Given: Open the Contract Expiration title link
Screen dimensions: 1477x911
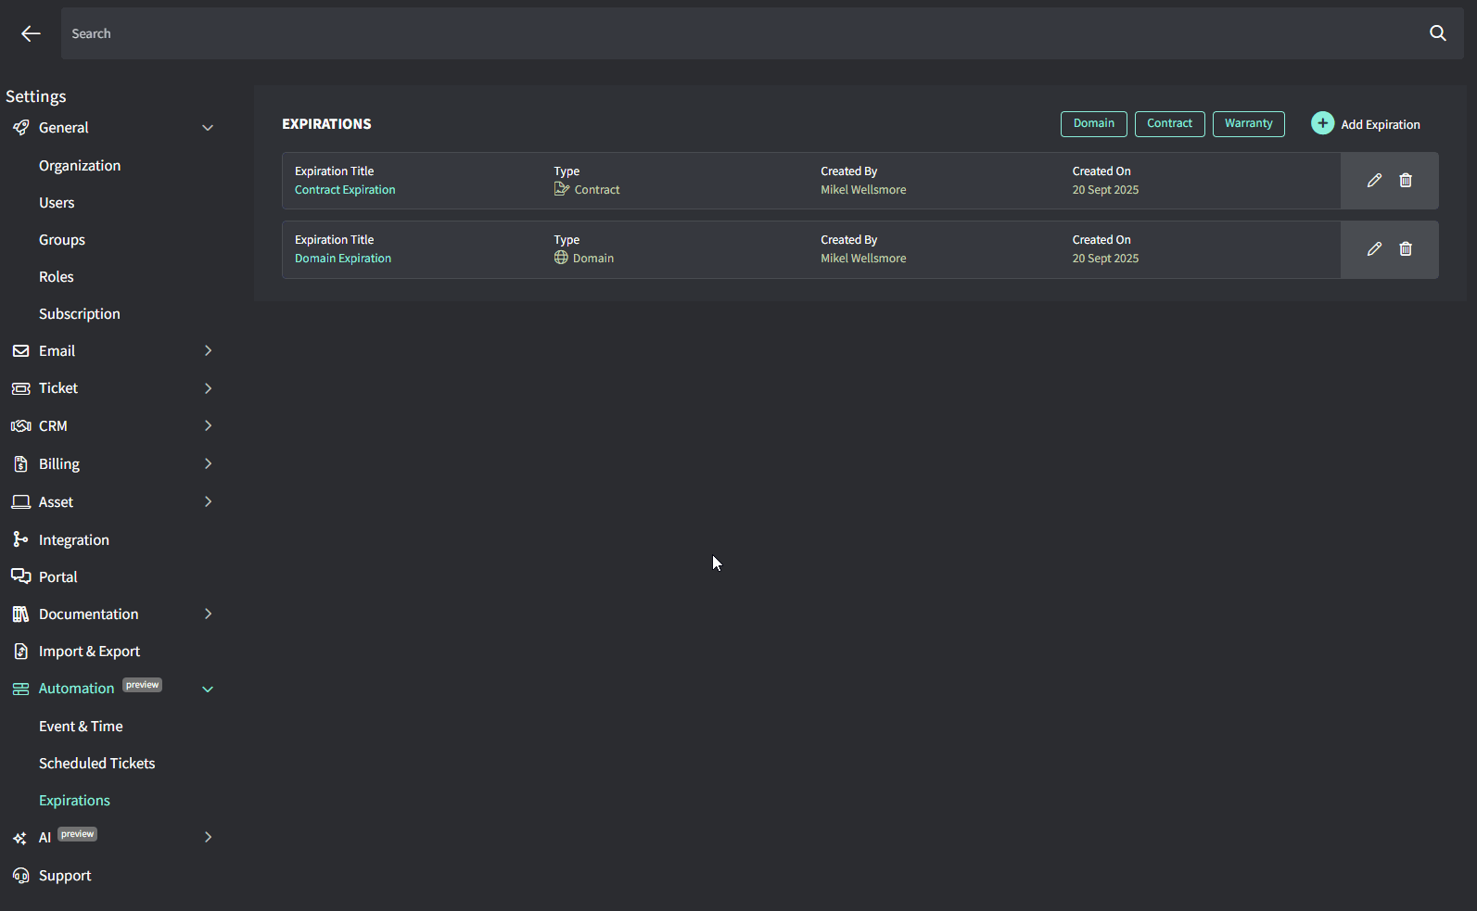Looking at the screenshot, I should (x=345, y=190).
